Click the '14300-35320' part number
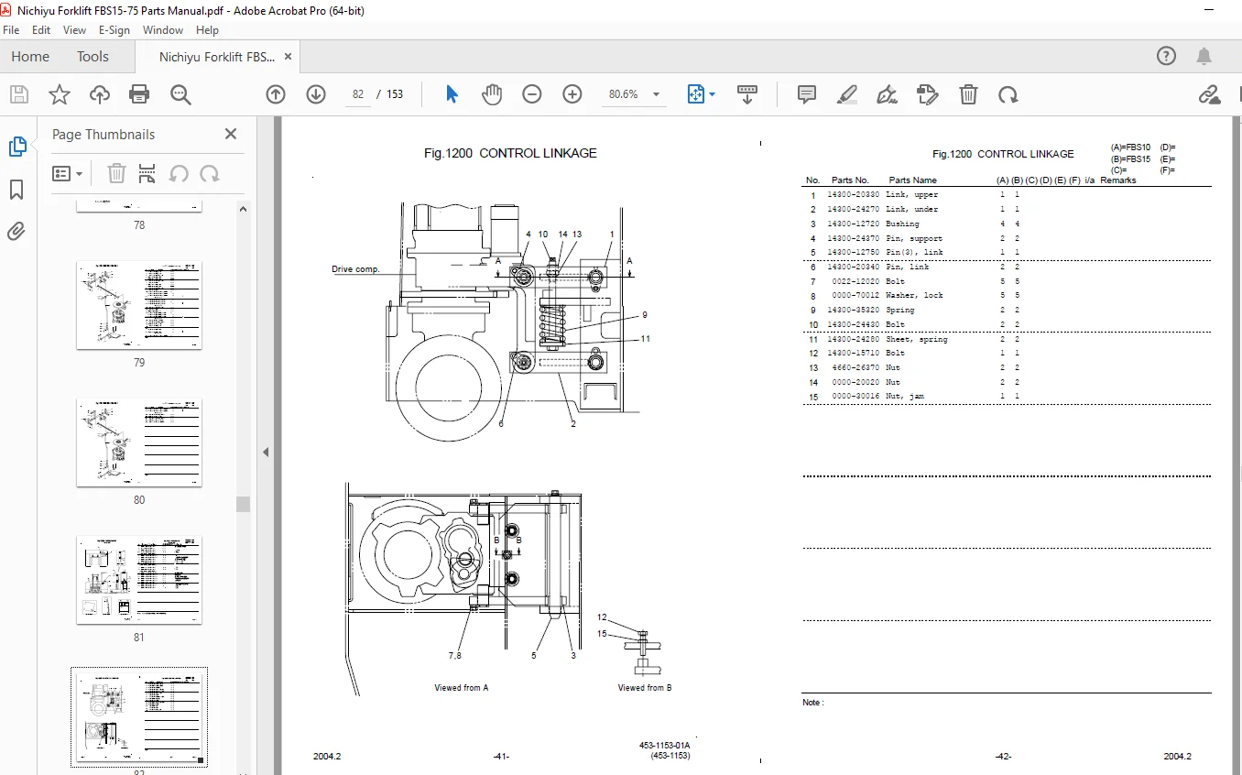 [x=853, y=310]
